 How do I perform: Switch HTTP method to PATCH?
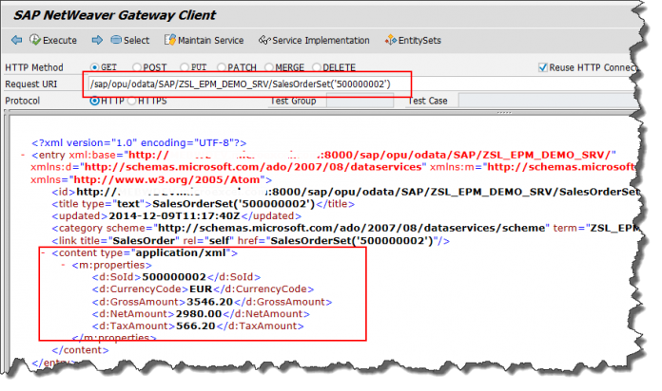point(222,67)
